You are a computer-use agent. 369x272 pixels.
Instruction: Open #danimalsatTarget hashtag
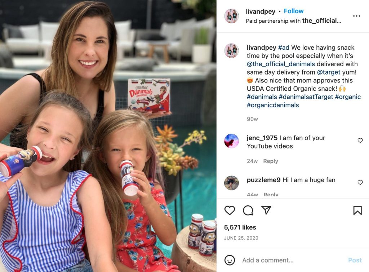[306, 97]
